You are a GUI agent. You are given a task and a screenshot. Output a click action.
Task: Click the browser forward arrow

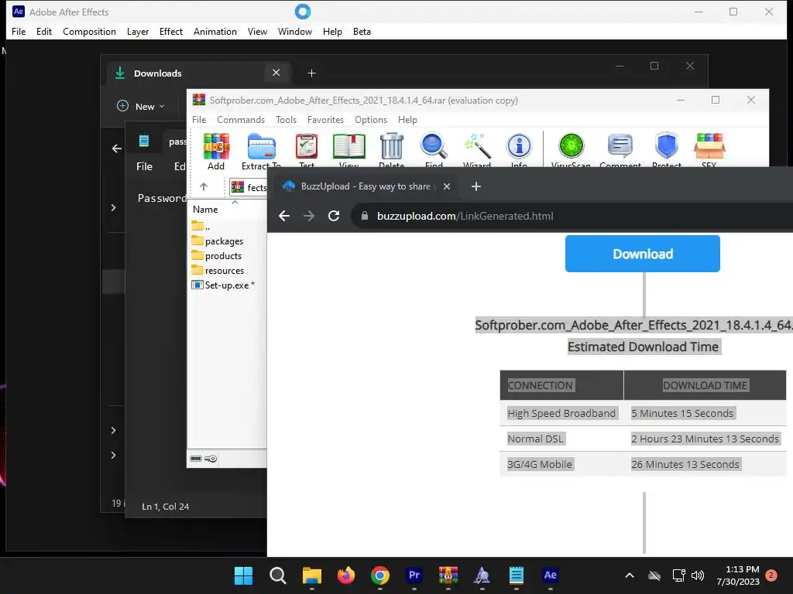pos(308,217)
